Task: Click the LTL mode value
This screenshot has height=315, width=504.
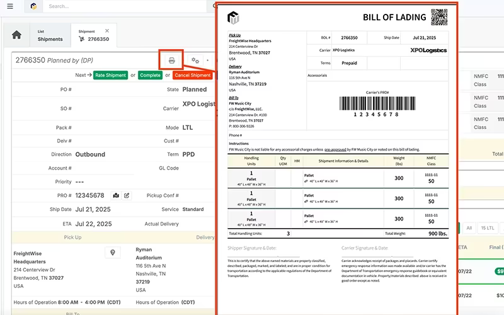Action: (188, 128)
